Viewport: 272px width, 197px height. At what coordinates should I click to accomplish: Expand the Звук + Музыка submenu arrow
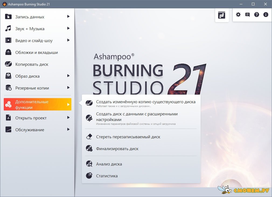(69, 29)
